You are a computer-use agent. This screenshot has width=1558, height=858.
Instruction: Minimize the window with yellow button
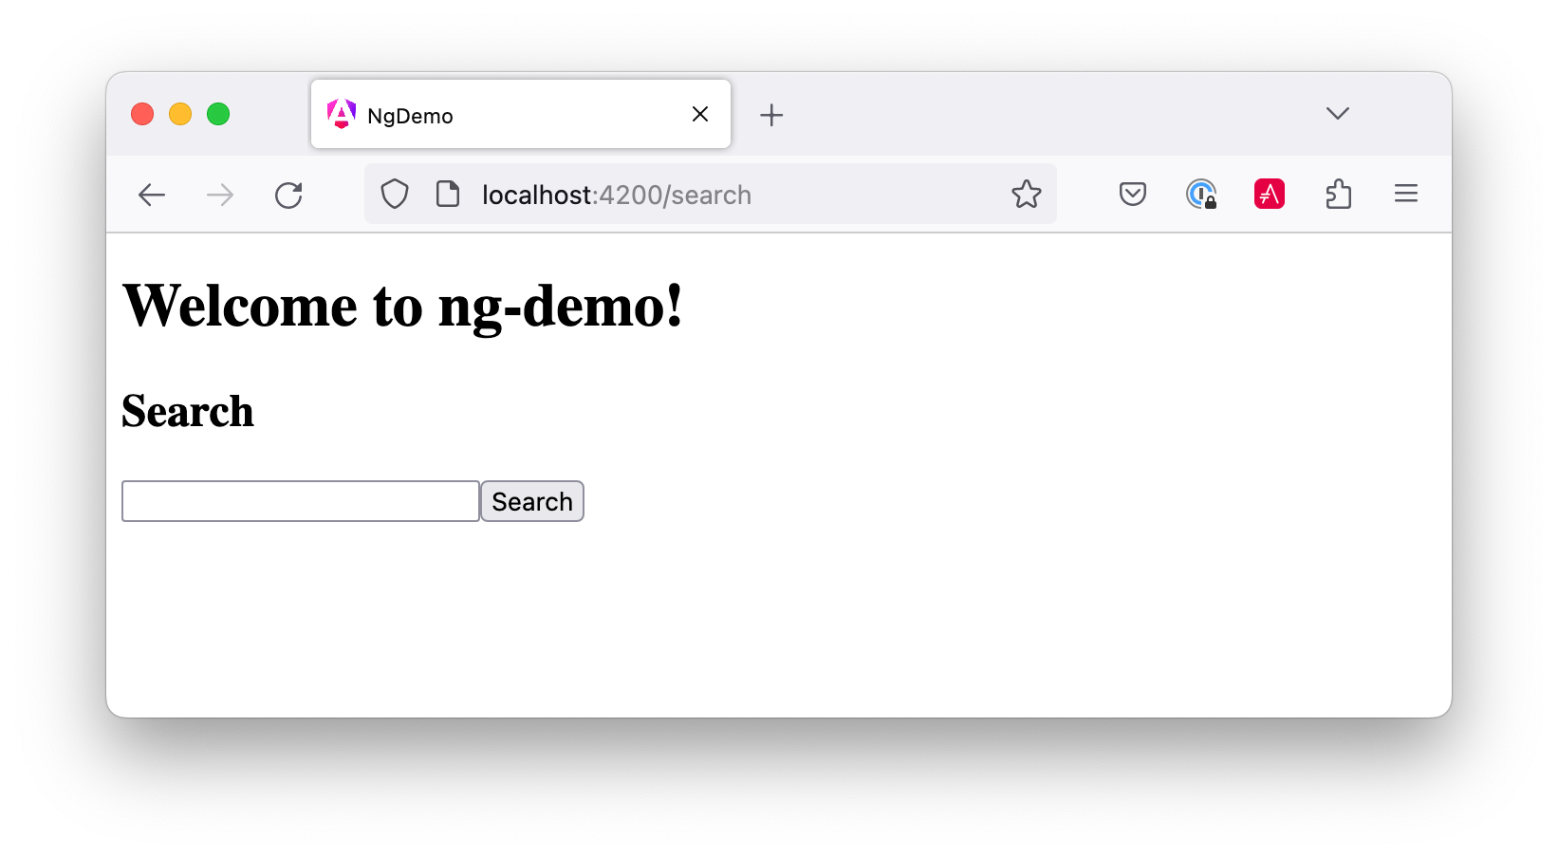180,114
